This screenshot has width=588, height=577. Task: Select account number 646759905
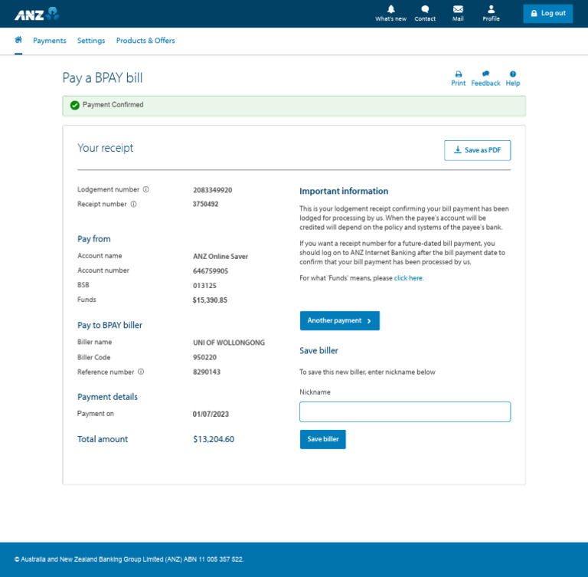tap(211, 271)
